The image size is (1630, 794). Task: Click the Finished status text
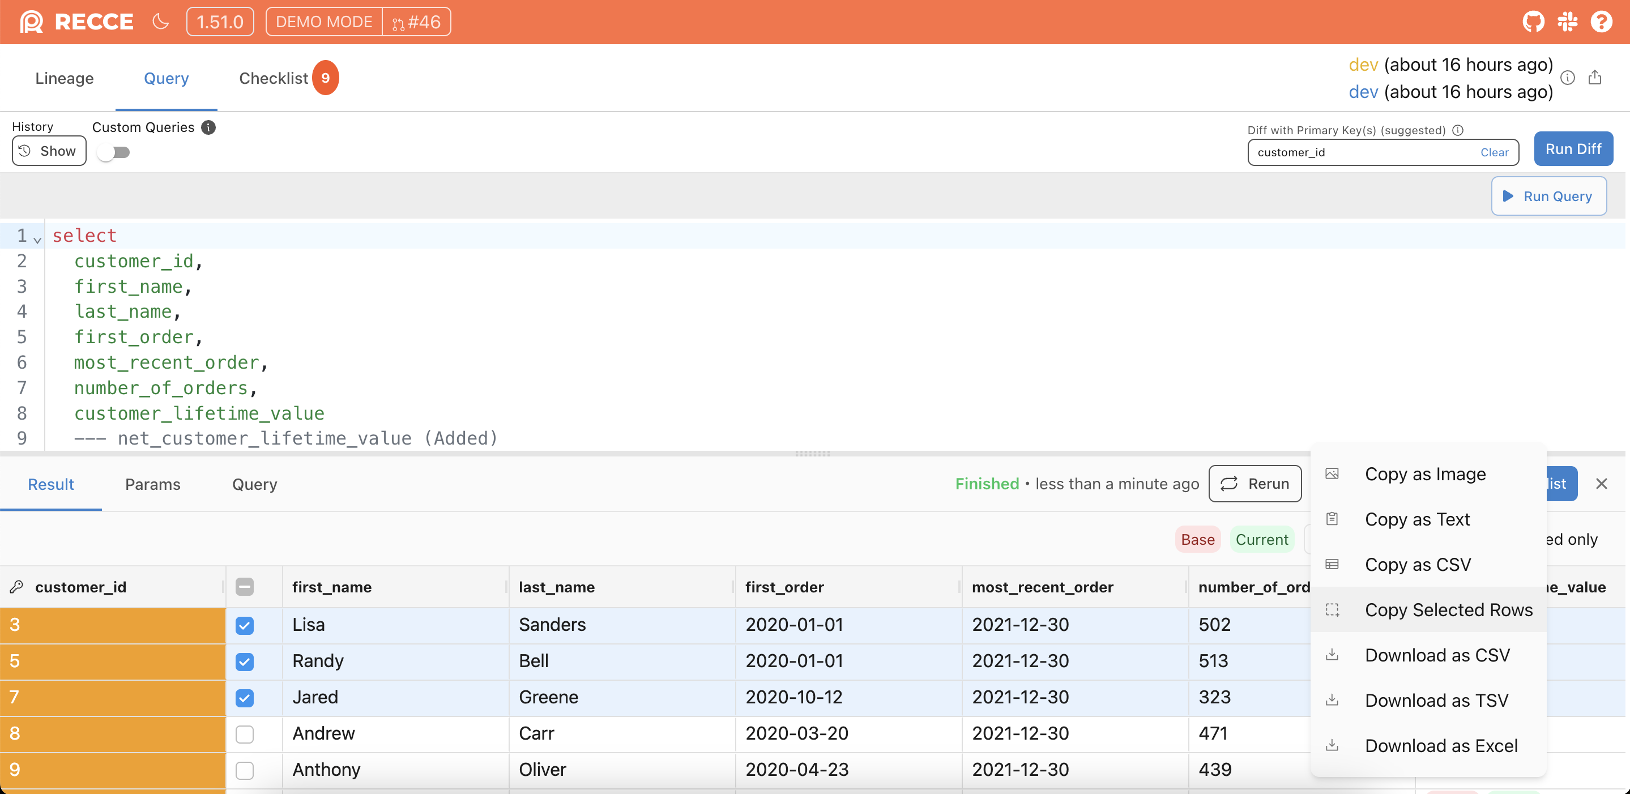[x=987, y=483]
